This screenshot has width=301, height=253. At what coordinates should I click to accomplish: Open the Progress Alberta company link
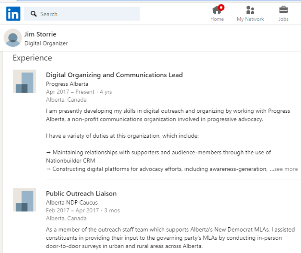[x=67, y=84]
